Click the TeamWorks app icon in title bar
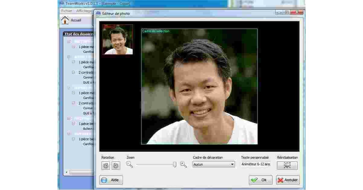The height and width of the screenshot is (190, 363). coord(61,4)
